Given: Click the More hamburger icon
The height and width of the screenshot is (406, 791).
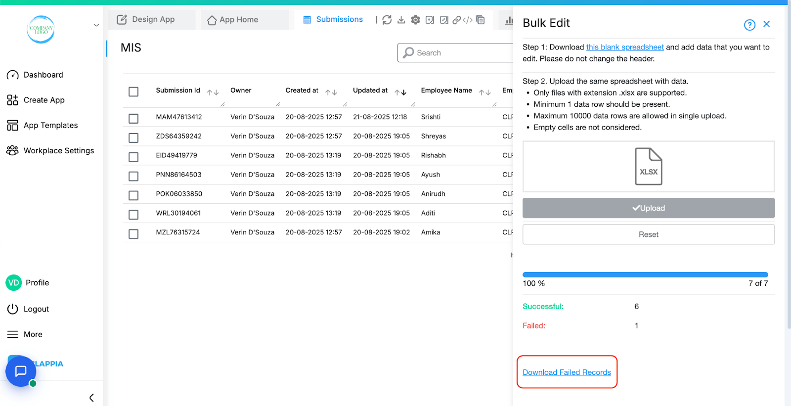Looking at the screenshot, I should tap(12, 334).
